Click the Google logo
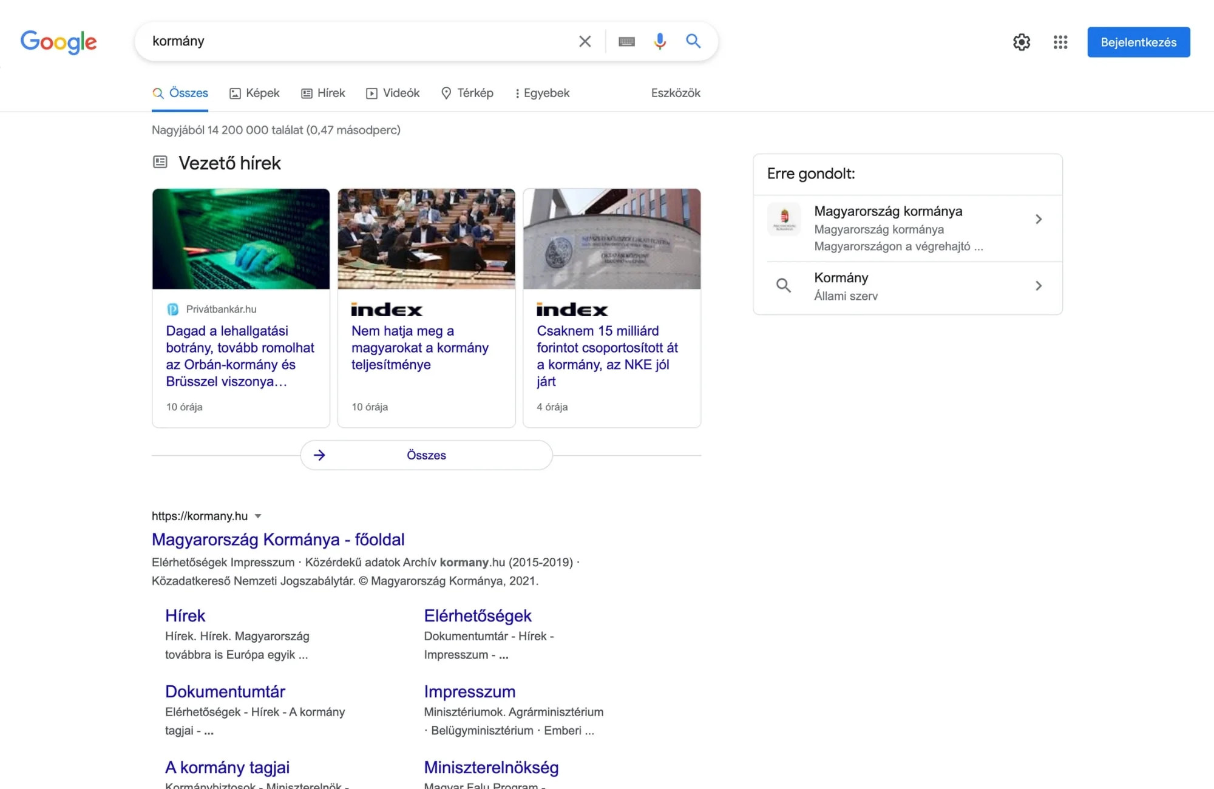1214x789 pixels. click(x=58, y=42)
